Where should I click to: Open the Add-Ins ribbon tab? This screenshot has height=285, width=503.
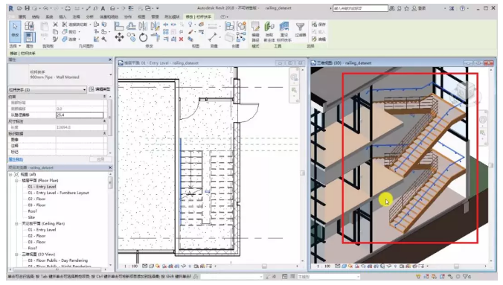[x=172, y=16]
